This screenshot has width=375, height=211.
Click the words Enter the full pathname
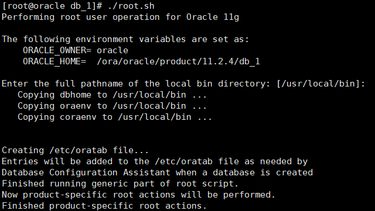[62, 84]
